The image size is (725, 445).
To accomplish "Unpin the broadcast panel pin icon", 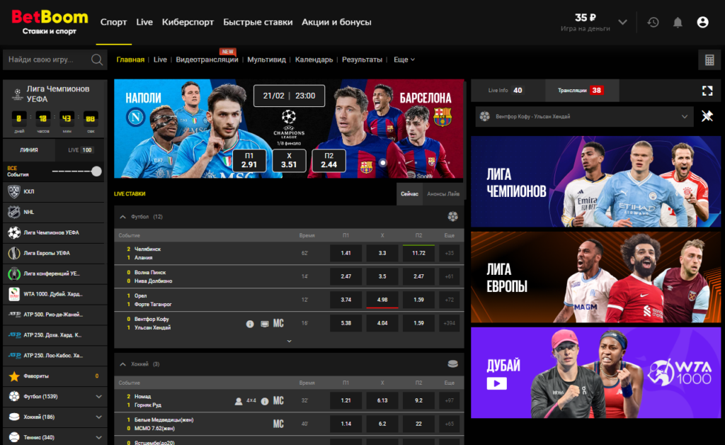I will 707,116.
